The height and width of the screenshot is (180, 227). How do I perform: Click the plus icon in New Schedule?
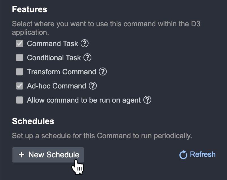(x=22, y=155)
